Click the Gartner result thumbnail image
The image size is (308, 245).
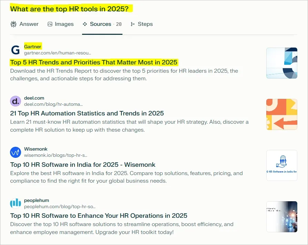[281, 63]
